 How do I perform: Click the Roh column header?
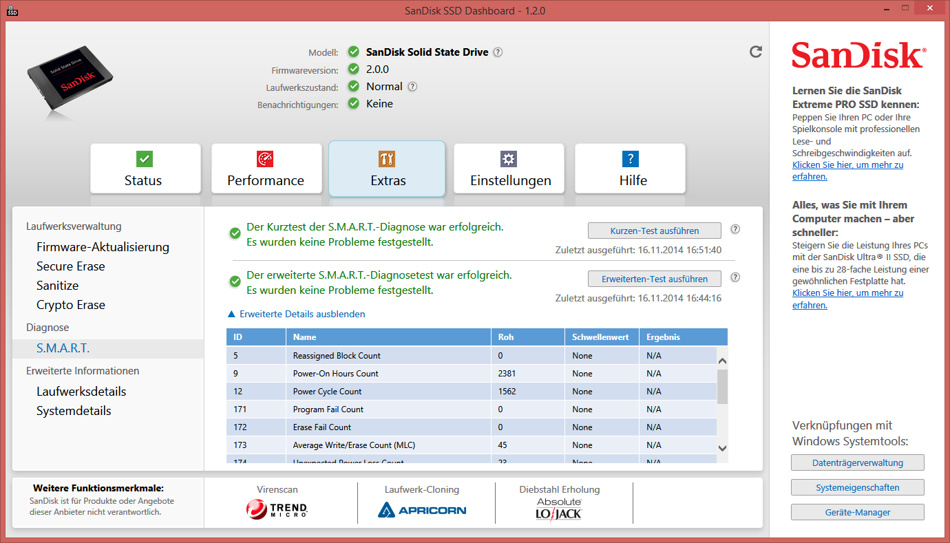point(528,337)
